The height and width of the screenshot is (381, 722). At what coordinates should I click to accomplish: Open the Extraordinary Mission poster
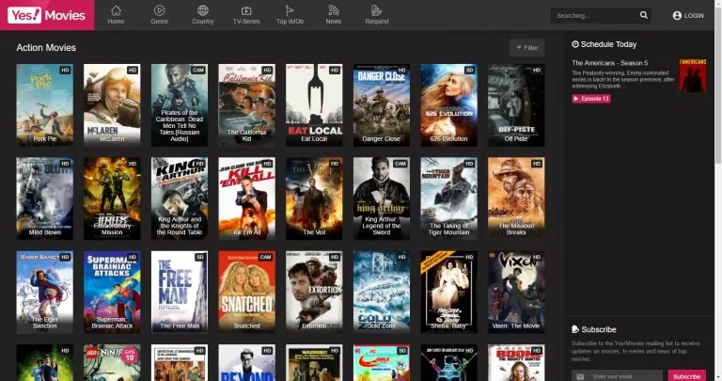[112, 198]
